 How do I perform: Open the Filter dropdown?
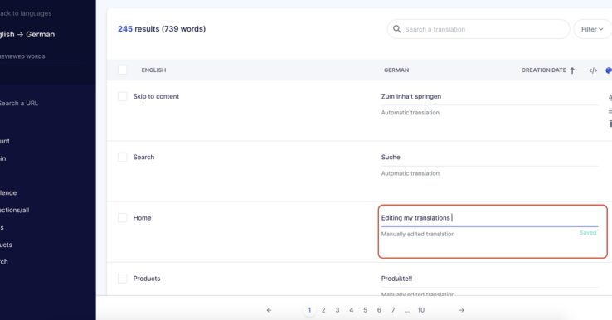tap(592, 29)
